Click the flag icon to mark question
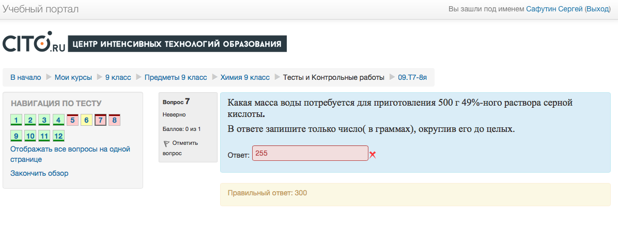This screenshot has width=618, height=233. tap(166, 143)
